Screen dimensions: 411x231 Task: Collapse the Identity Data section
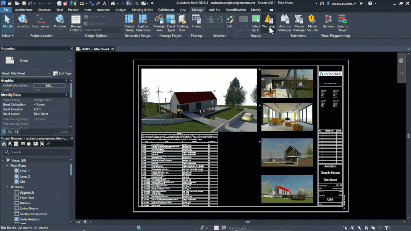tap(66, 95)
